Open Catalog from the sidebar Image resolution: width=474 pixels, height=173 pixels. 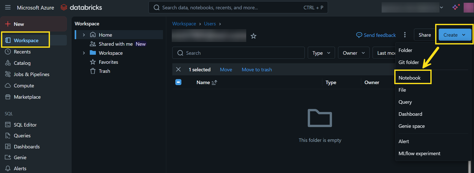[x=22, y=63]
